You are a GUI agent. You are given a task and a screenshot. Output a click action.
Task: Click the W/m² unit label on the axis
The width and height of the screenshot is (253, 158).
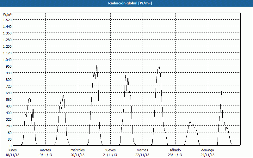click(x=7, y=15)
